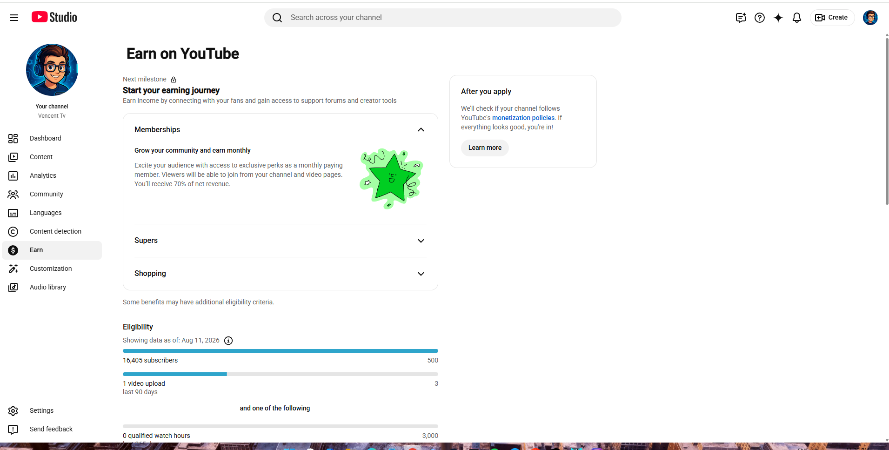Click the qualified watch hours progress bar
This screenshot has width=889, height=450.
point(281,426)
